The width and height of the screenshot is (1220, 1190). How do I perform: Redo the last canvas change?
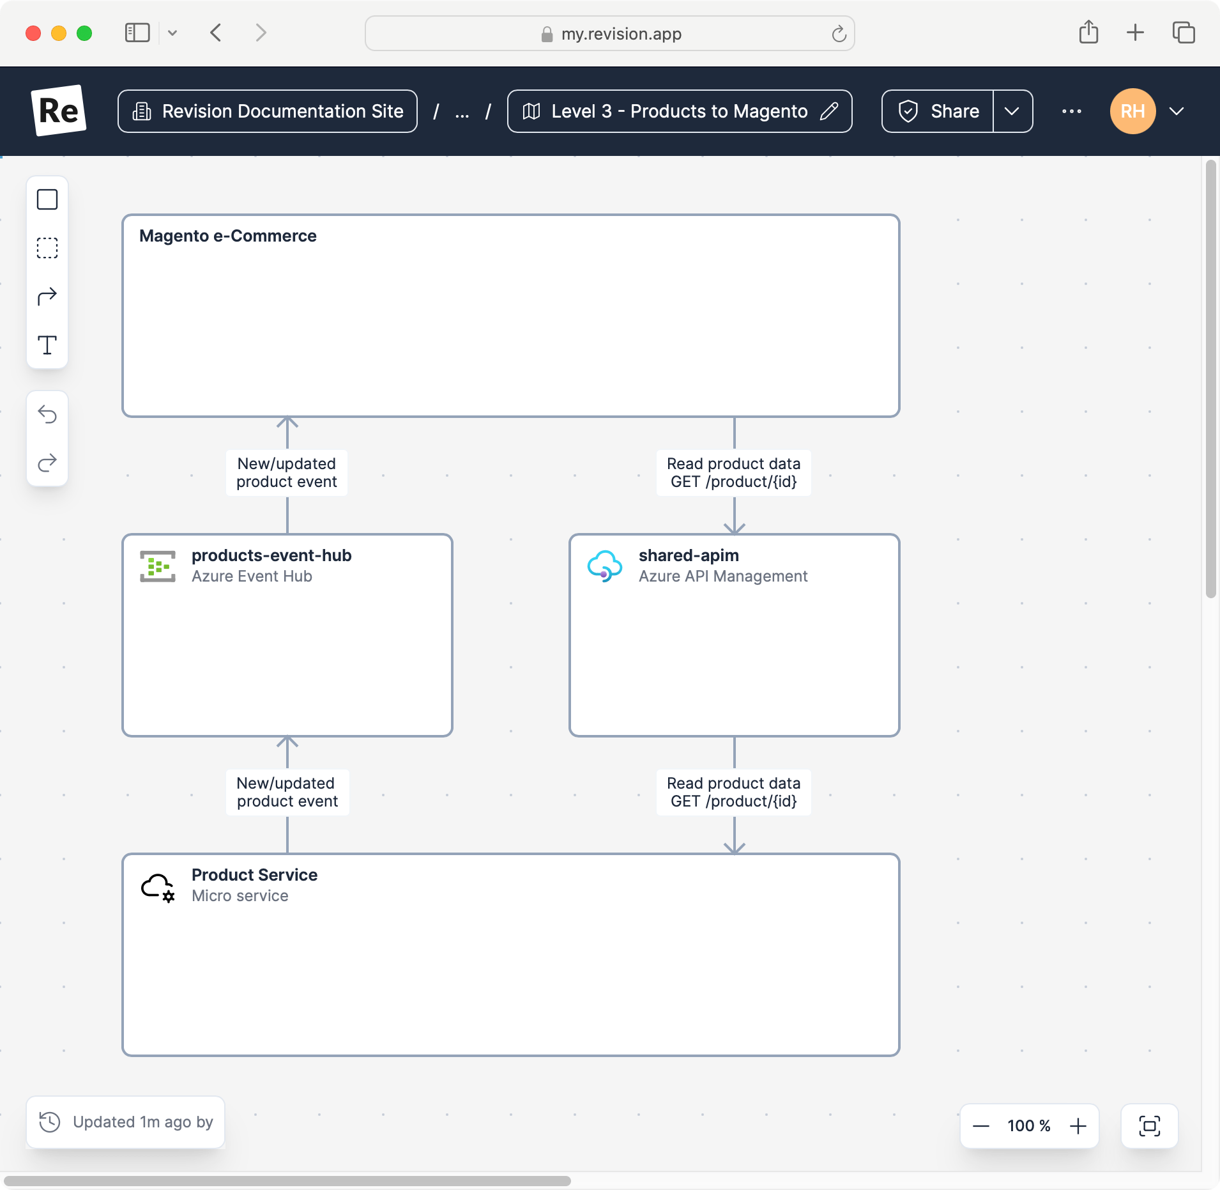pyautogui.click(x=47, y=463)
